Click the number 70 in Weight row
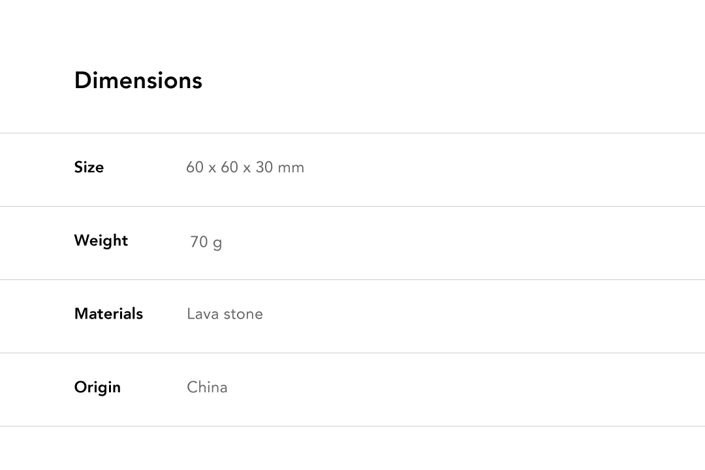This screenshot has width=705, height=470. click(x=198, y=242)
